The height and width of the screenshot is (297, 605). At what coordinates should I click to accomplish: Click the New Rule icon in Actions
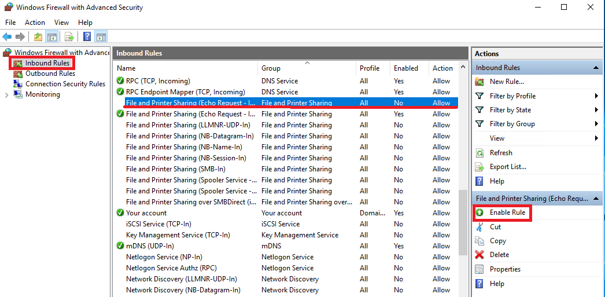(x=479, y=82)
